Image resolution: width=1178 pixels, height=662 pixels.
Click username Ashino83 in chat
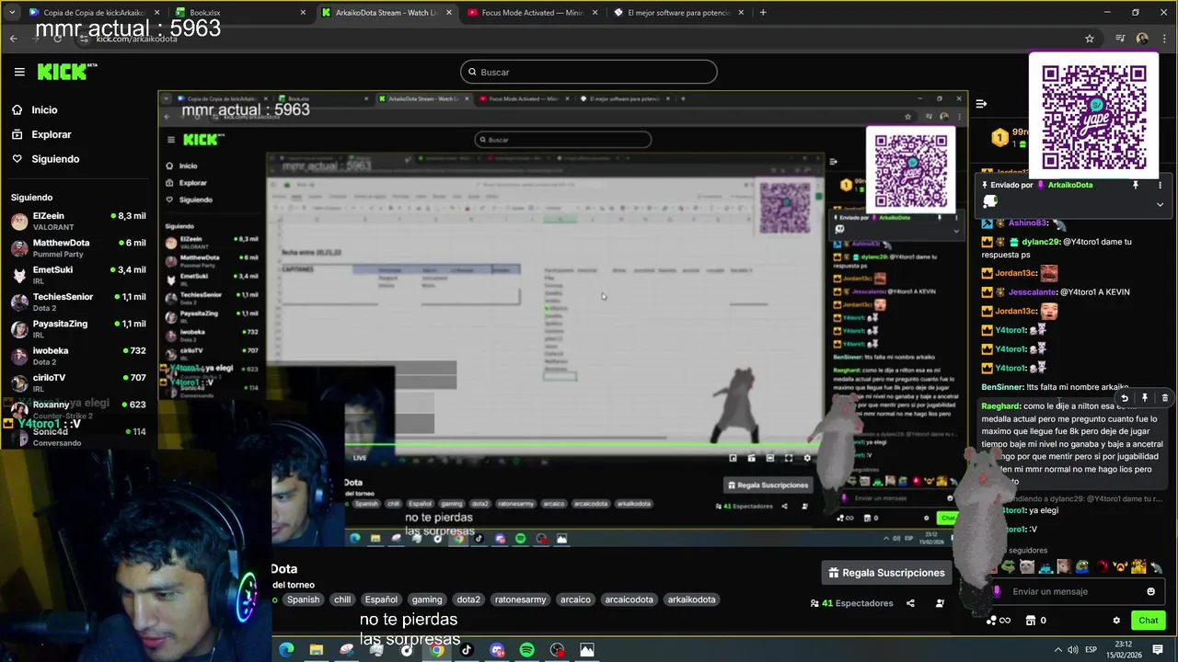1028,223
